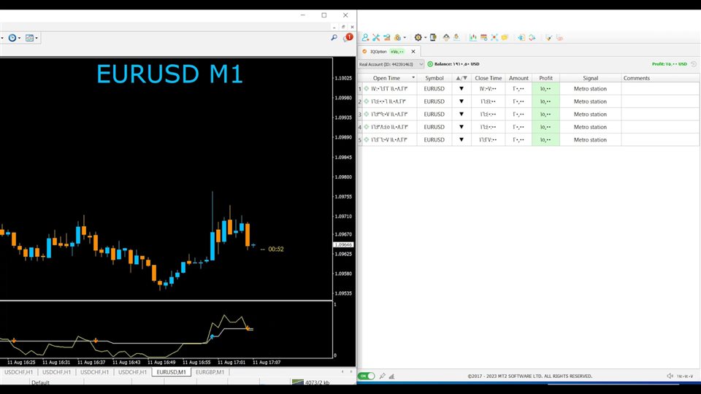Open the chat notification with red badge
Viewport: 701px width, 394px height.
[348, 37]
